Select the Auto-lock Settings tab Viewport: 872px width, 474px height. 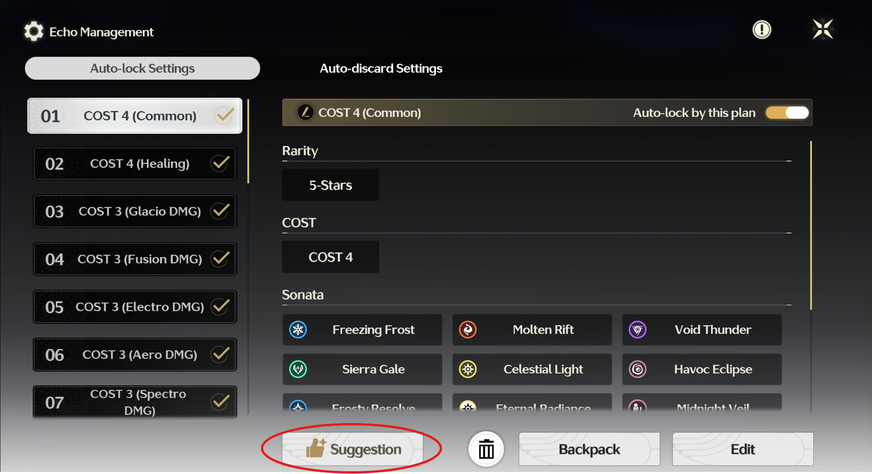pyautogui.click(x=142, y=68)
